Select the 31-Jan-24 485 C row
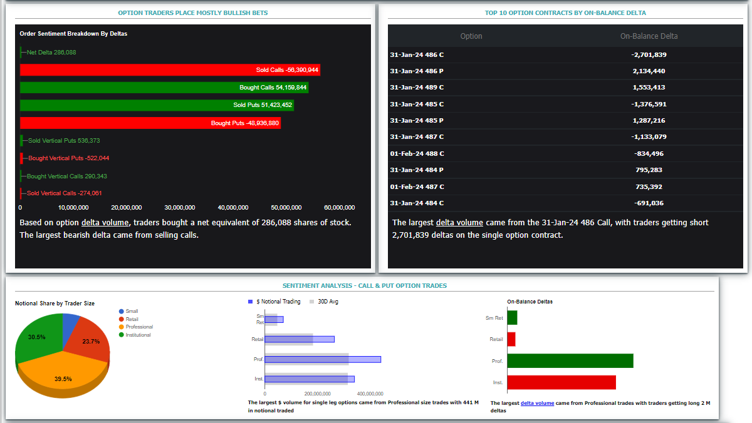The width and height of the screenshot is (752, 423). (565, 104)
